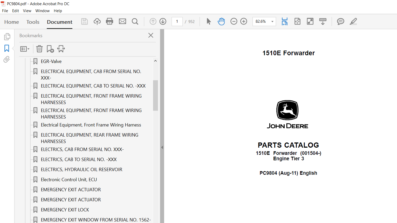Open the EGR-Valve bookmark

tap(51, 61)
